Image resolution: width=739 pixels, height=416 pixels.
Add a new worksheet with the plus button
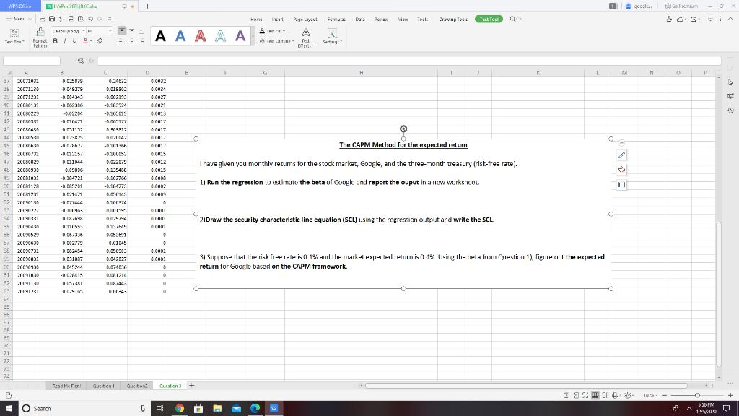(x=191, y=386)
